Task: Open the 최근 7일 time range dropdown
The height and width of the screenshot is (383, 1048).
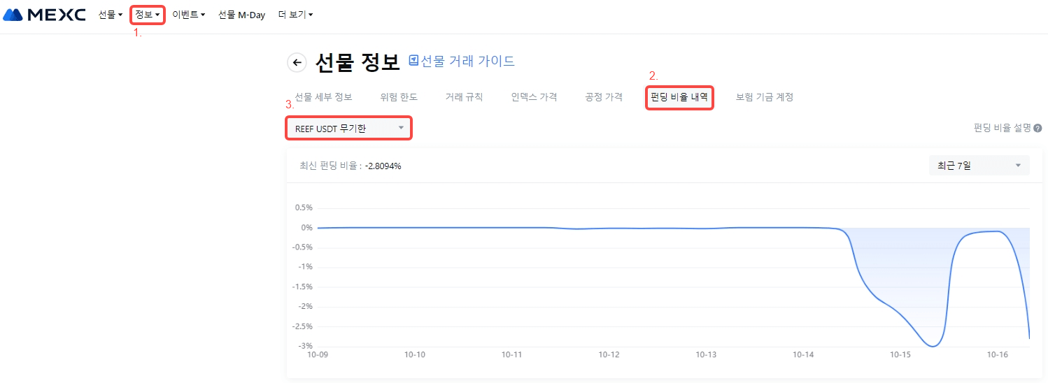Action: point(979,166)
